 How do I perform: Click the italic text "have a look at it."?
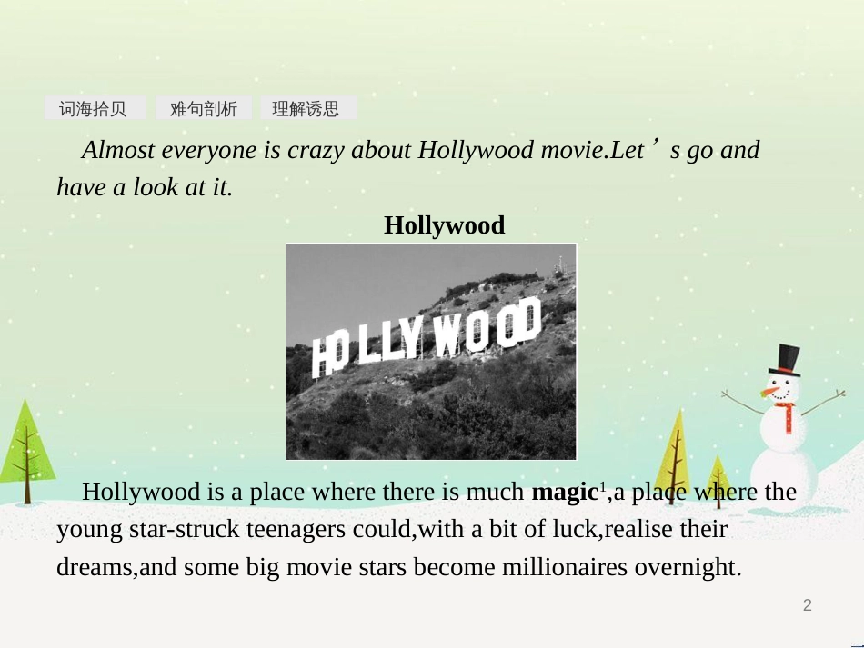point(145,187)
